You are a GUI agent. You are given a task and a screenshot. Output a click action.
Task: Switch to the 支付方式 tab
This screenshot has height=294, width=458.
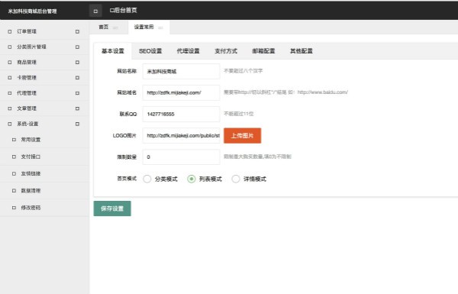[226, 51]
